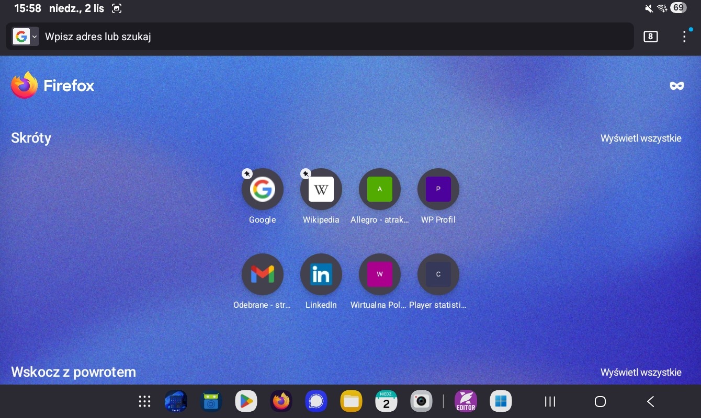Viewport: 701px width, 418px height.
Task: Launch Google Play Store from taskbar
Action: [x=246, y=401]
